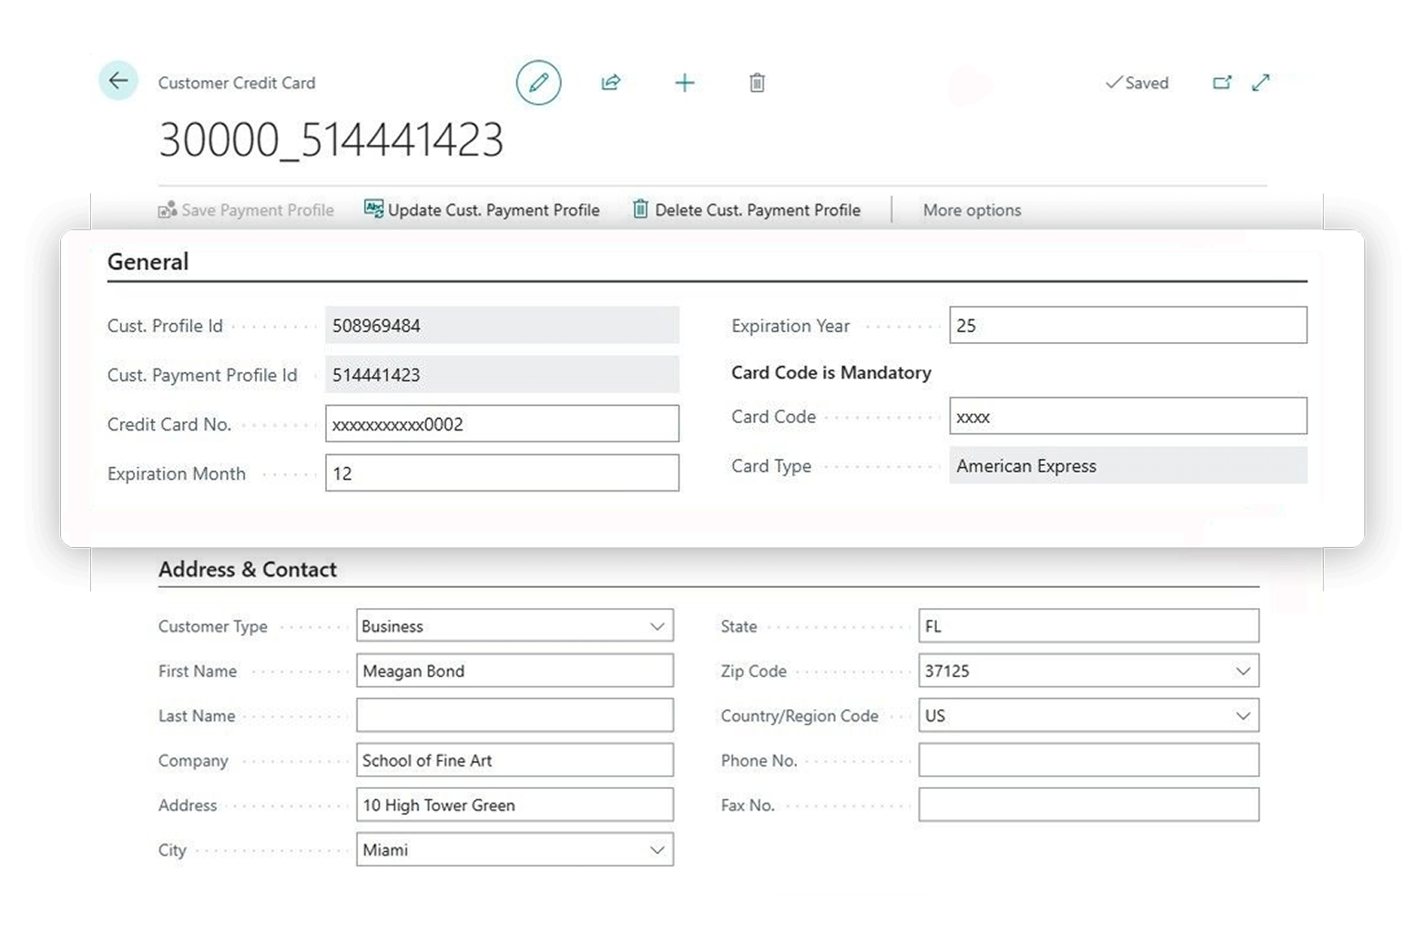The height and width of the screenshot is (952, 1406).
Task: Click State field FL
Action: [1088, 626]
